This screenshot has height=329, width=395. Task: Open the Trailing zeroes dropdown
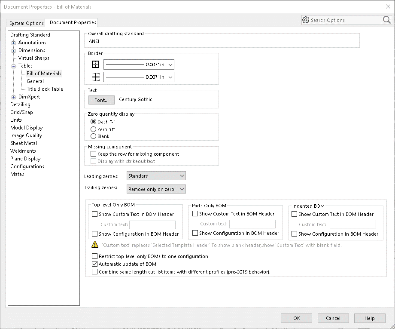156,189
